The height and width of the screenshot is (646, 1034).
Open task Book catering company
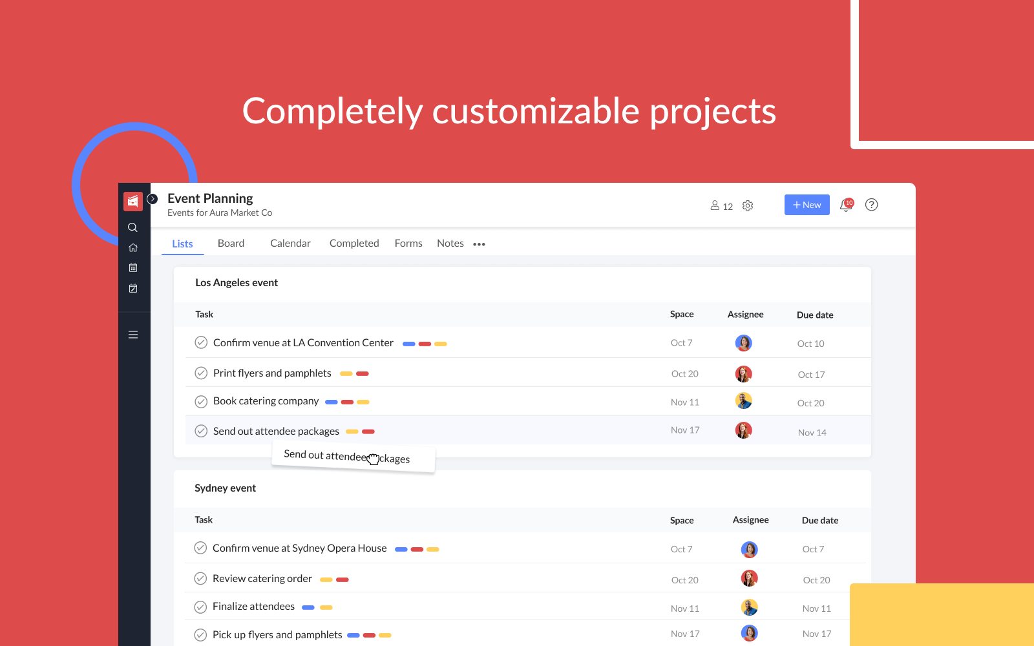tap(266, 401)
